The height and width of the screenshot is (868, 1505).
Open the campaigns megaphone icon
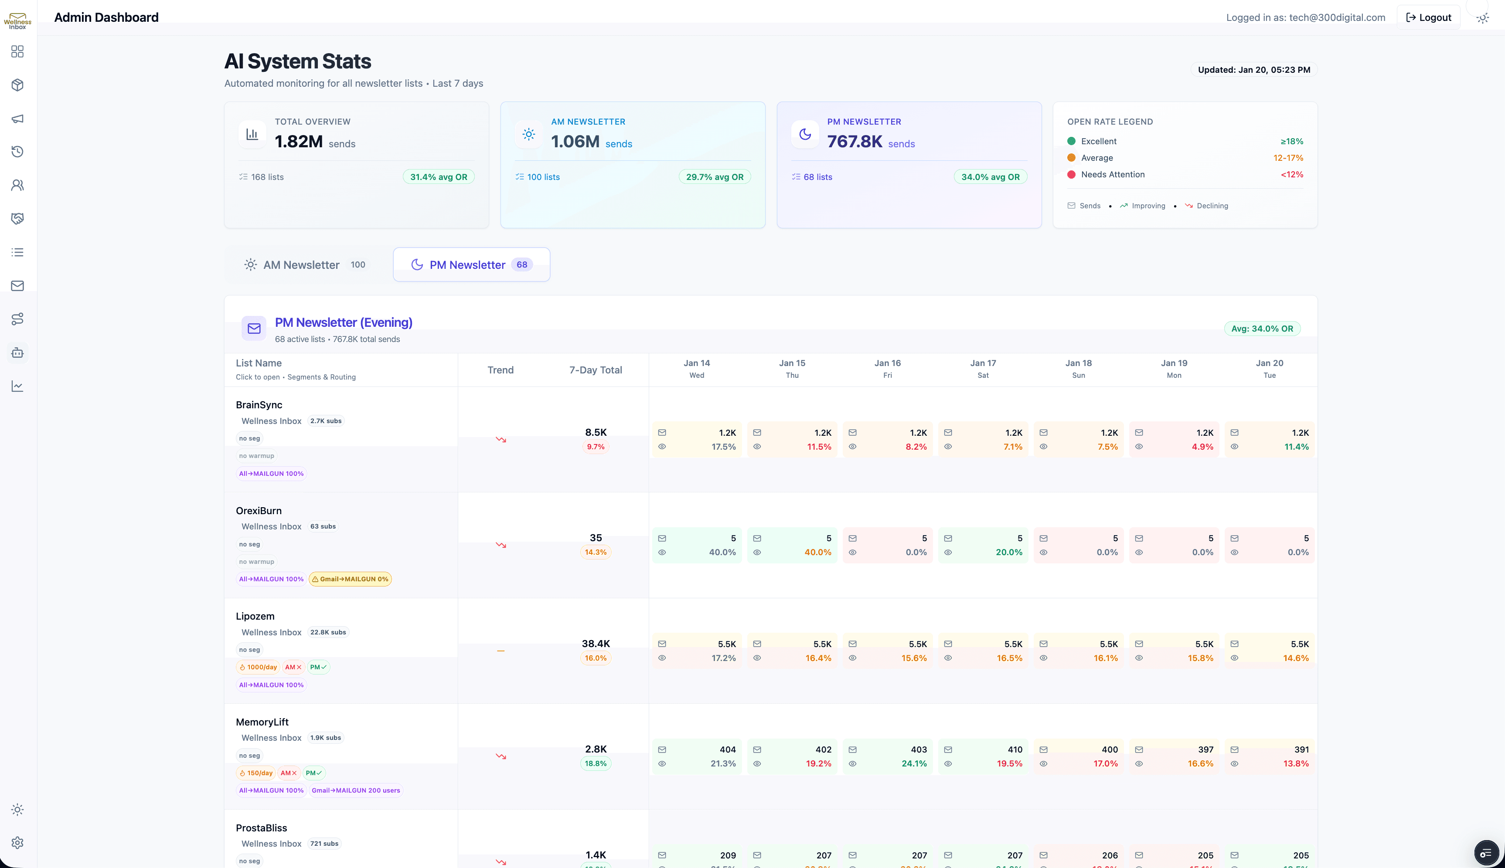(x=17, y=119)
